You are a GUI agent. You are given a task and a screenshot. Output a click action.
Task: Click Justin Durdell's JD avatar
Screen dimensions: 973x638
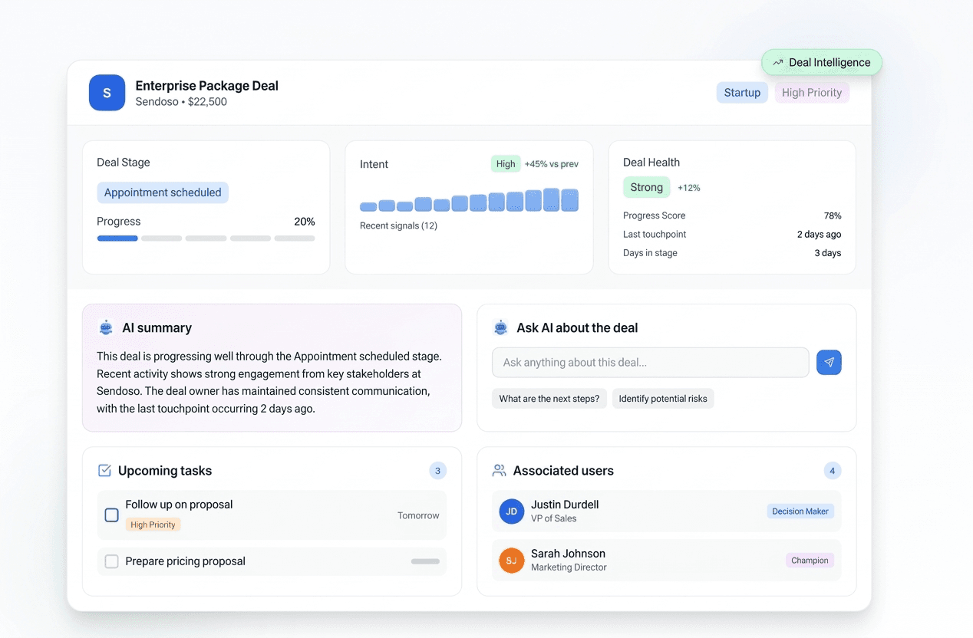[511, 511]
